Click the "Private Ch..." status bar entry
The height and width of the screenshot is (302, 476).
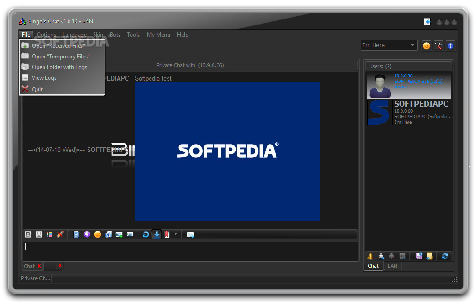(36, 278)
